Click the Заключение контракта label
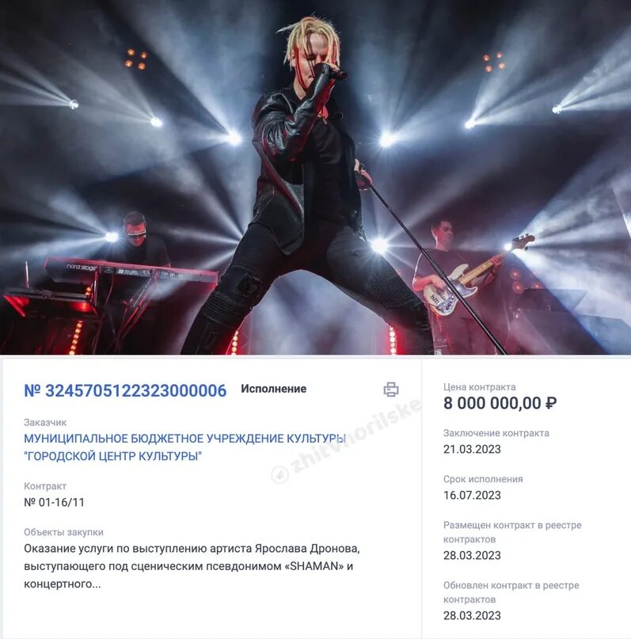The height and width of the screenshot is (639, 631). [x=496, y=433]
